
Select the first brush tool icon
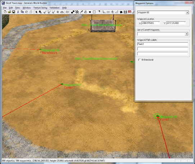pyautogui.click(x=45, y=12)
